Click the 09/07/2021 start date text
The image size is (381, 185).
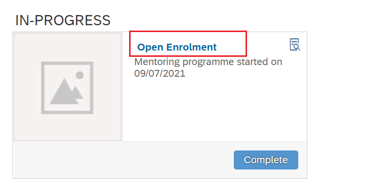tap(160, 73)
